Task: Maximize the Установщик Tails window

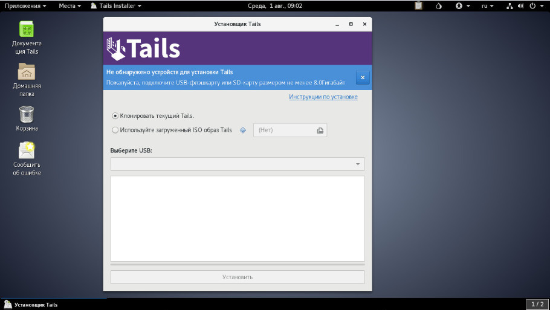Action: [351, 24]
